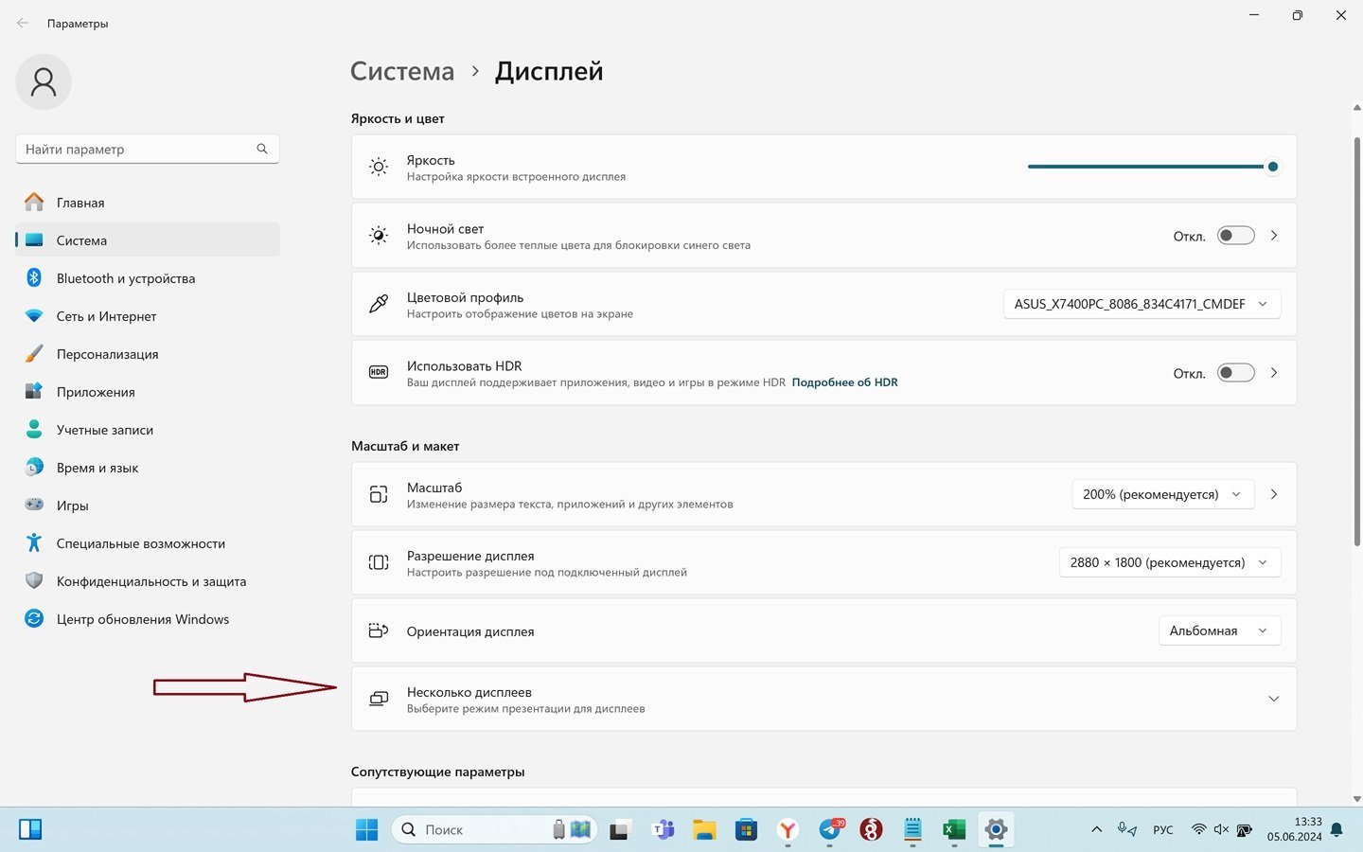Click the Ночной свет icon
The width and height of the screenshot is (1363, 852).
point(379,236)
